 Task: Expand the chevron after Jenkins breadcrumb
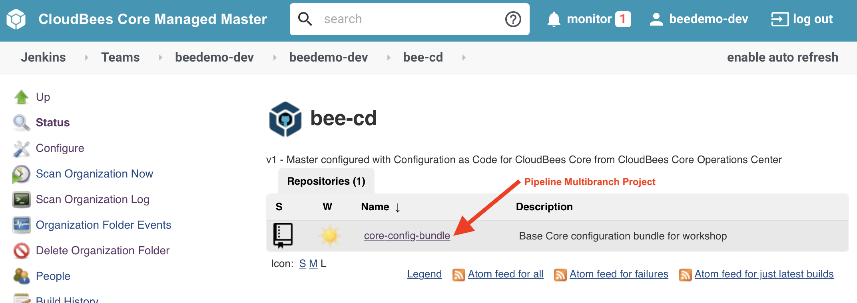[x=86, y=58]
